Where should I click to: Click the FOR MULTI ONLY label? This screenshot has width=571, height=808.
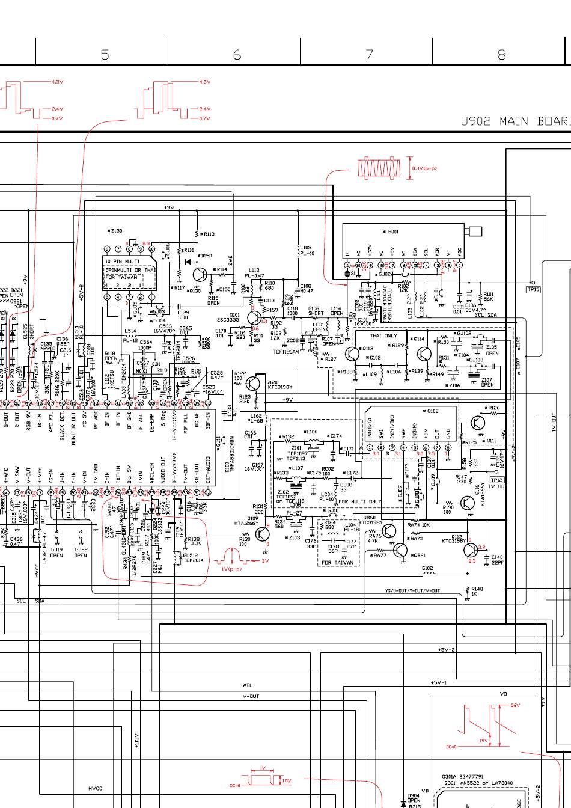point(360,501)
